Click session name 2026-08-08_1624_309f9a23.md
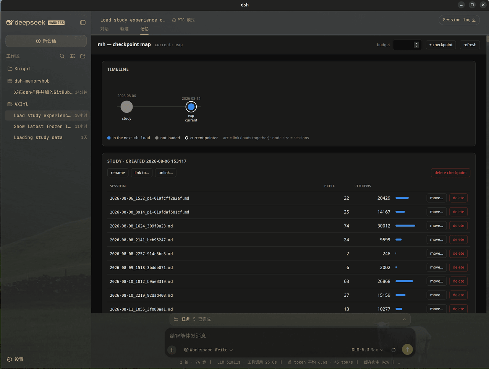The height and width of the screenshot is (369, 489). coord(141,226)
